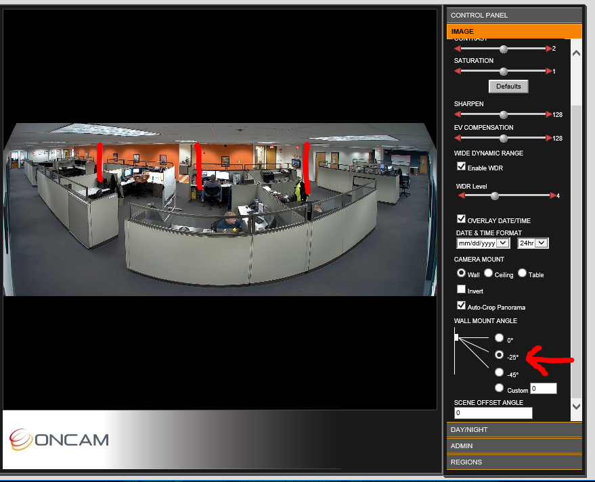Click the panoramic office camera view
595x482 pixels.
pos(220,209)
